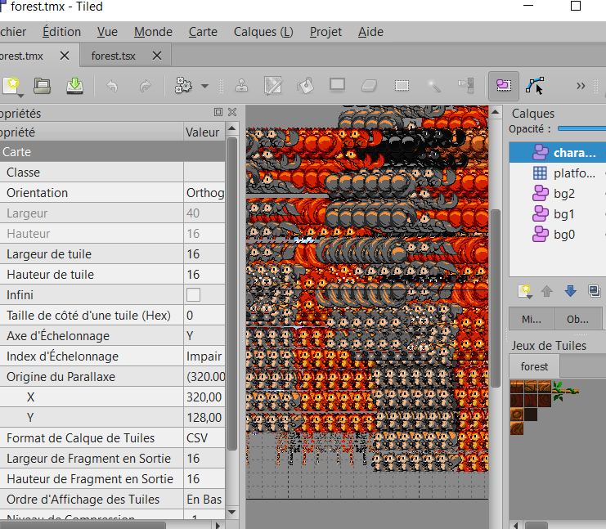Image resolution: width=606 pixels, height=529 pixels.
Task: Select the chara... layer
Action: coord(557,153)
